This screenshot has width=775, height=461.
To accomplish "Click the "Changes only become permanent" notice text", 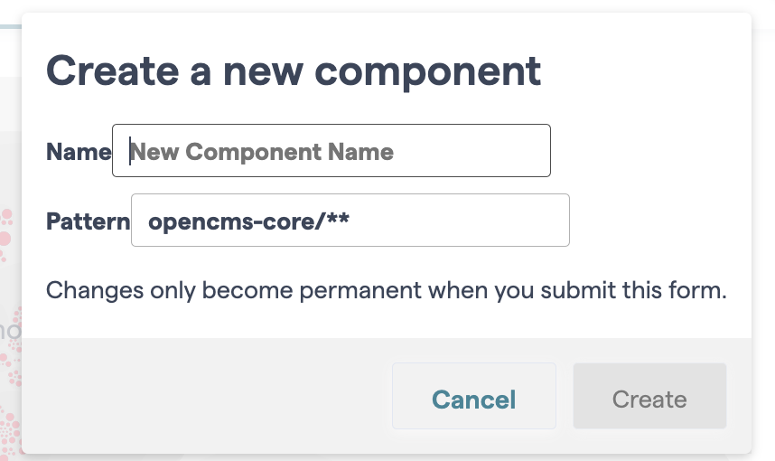I will coord(386,291).
